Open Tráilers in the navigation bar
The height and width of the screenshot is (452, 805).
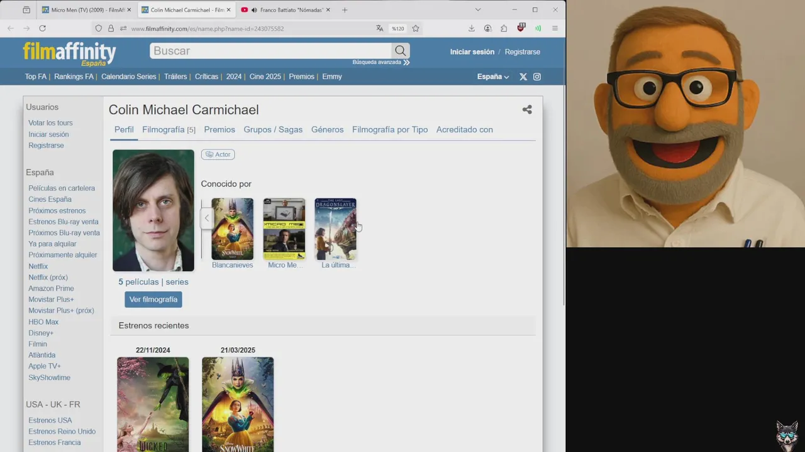pyautogui.click(x=175, y=77)
